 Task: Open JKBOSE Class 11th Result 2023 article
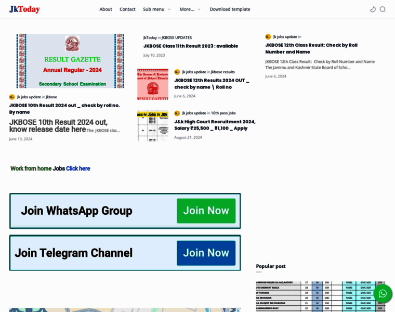[191, 46]
